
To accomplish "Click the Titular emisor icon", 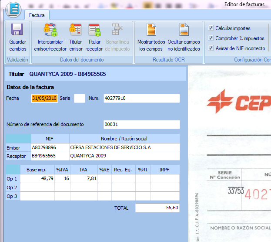I will coord(76,30).
